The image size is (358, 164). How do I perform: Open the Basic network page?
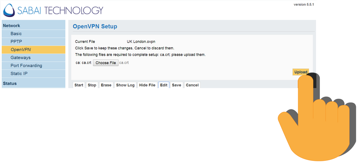tap(33, 34)
